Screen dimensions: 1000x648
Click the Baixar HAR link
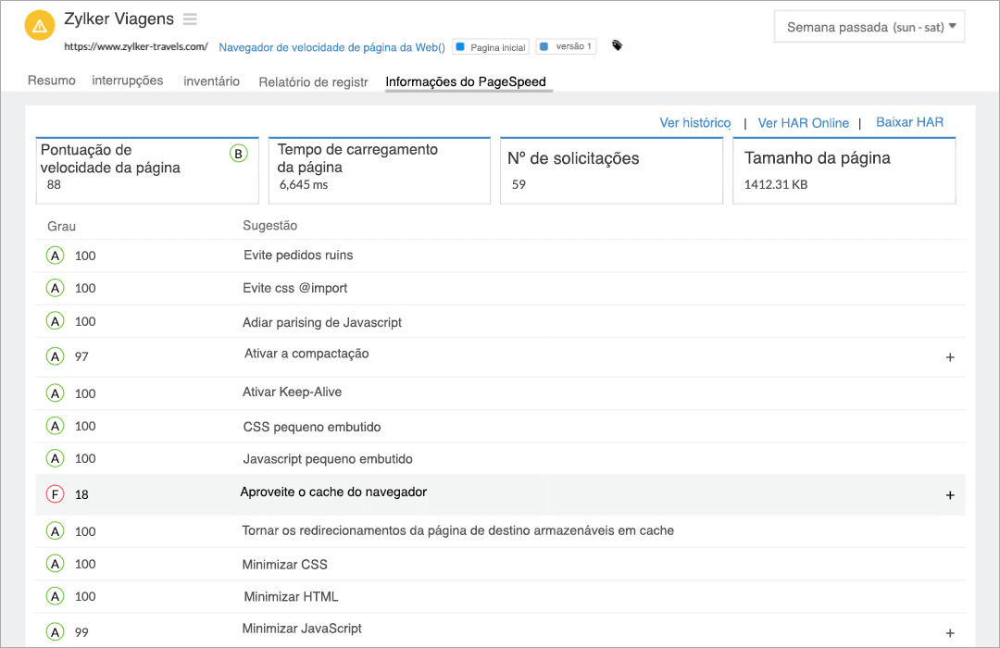click(910, 122)
